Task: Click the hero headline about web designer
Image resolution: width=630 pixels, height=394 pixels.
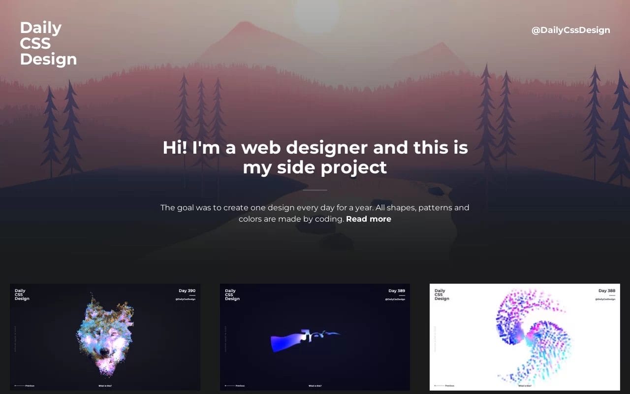Action: (x=315, y=157)
